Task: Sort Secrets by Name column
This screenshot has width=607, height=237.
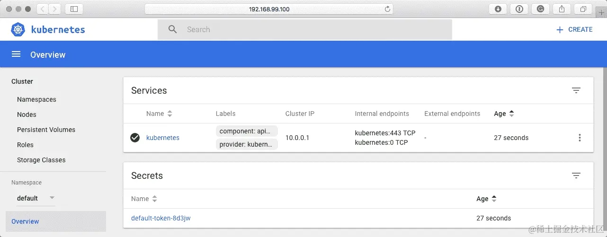Action: click(144, 199)
